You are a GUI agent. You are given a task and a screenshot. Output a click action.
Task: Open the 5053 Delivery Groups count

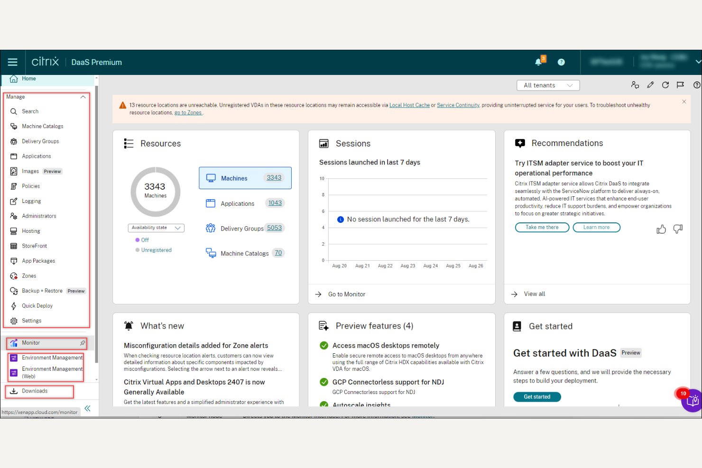274,228
